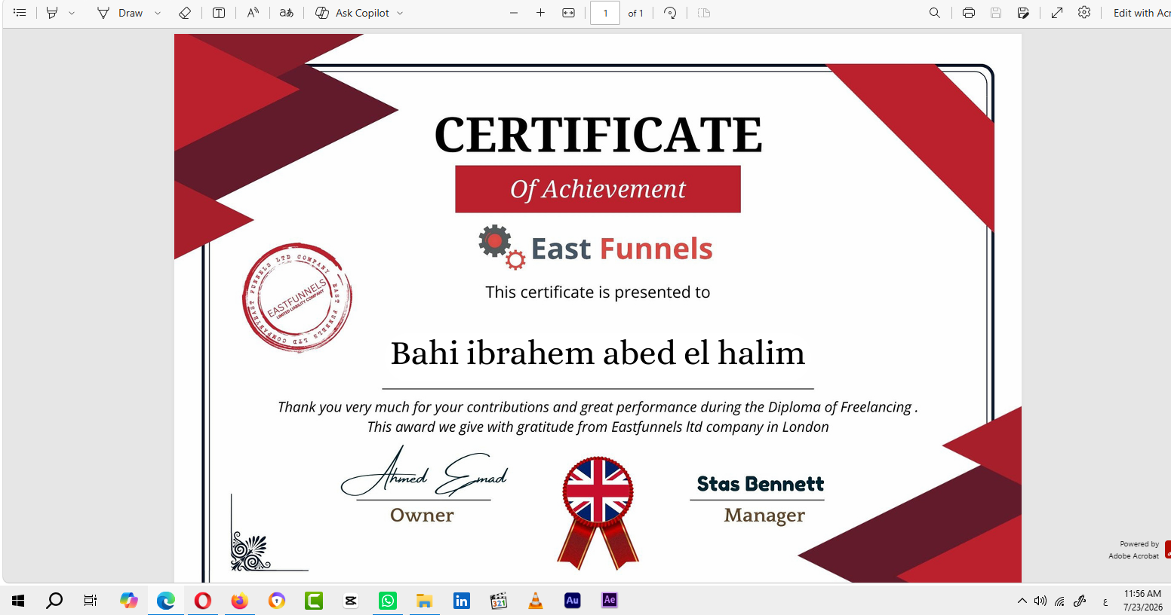The height and width of the screenshot is (615, 1171).
Task: Click the East Funnels logo text
Action: point(622,249)
